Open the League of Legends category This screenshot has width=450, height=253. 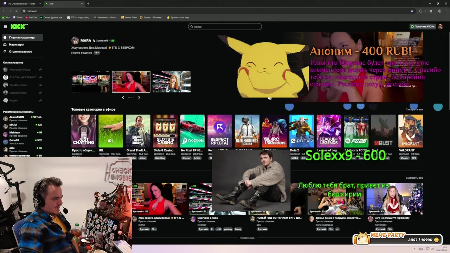point(329,131)
